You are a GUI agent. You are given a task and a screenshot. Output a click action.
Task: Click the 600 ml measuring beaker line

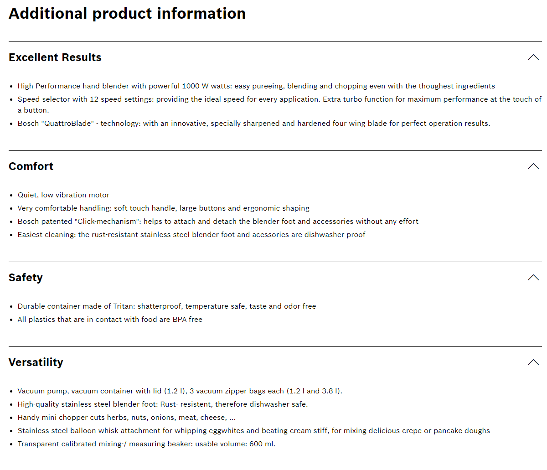point(146,444)
